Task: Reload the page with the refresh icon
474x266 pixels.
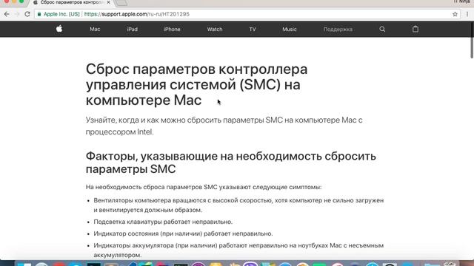Action: pos(27,14)
